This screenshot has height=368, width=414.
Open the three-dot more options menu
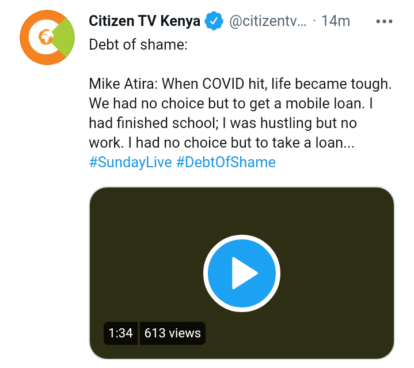click(x=384, y=21)
